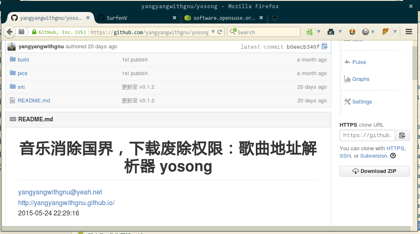Image resolution: width=420 pixels, height=234 pixels.
Task: Open '1st publish' commit for build
Action: point(135,60)
